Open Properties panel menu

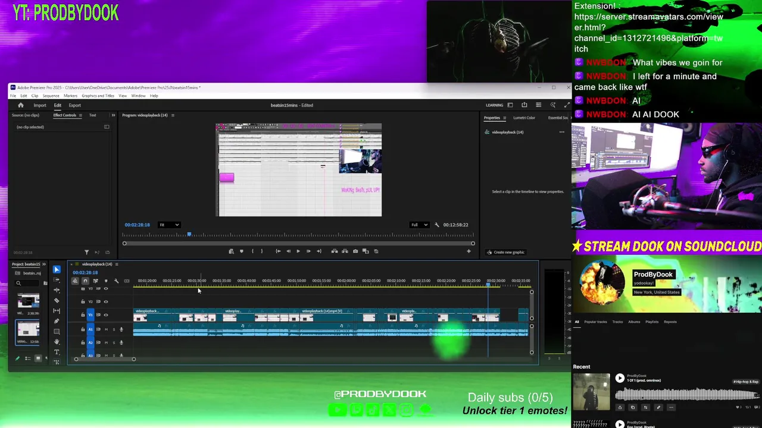point(504,118)
